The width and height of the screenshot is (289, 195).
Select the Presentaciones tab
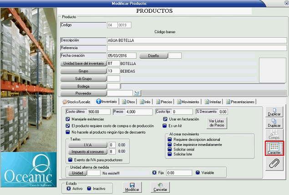(239, 102)
